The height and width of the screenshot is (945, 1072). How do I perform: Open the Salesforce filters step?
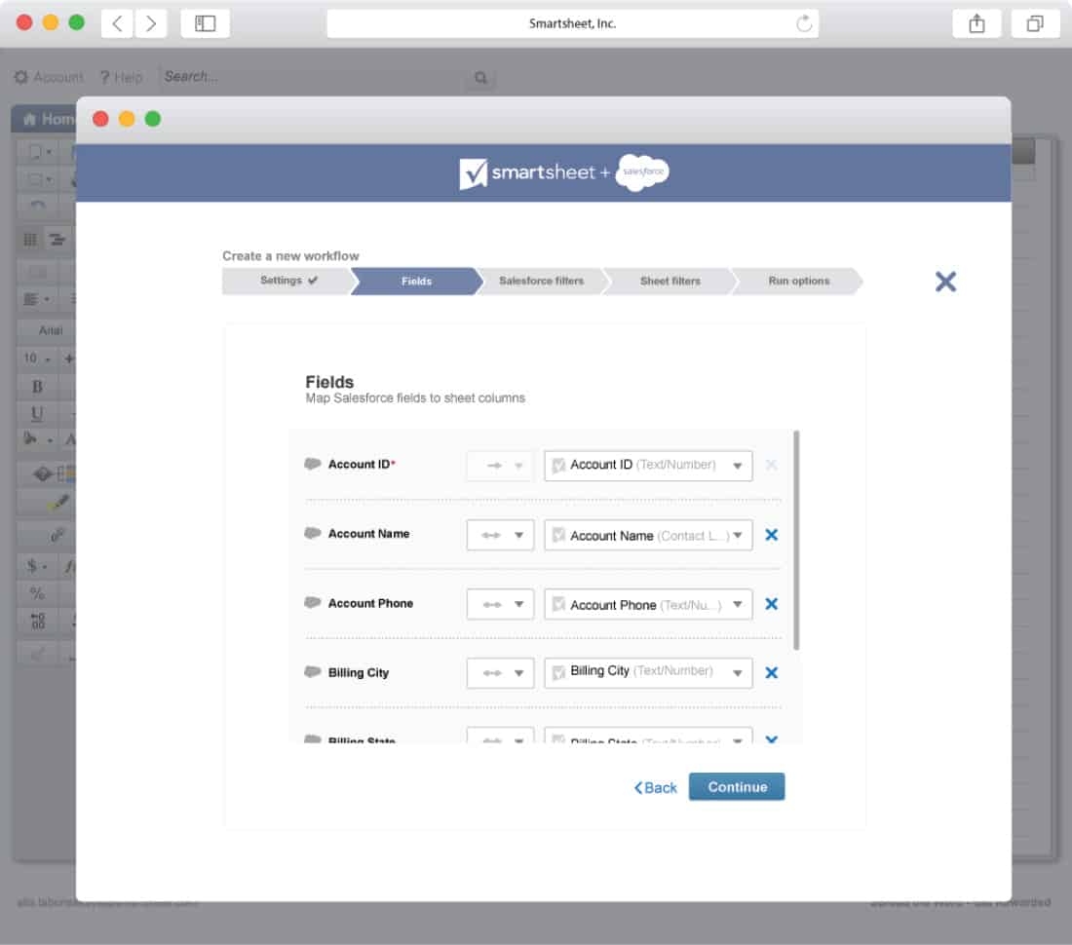pos(542,281)
